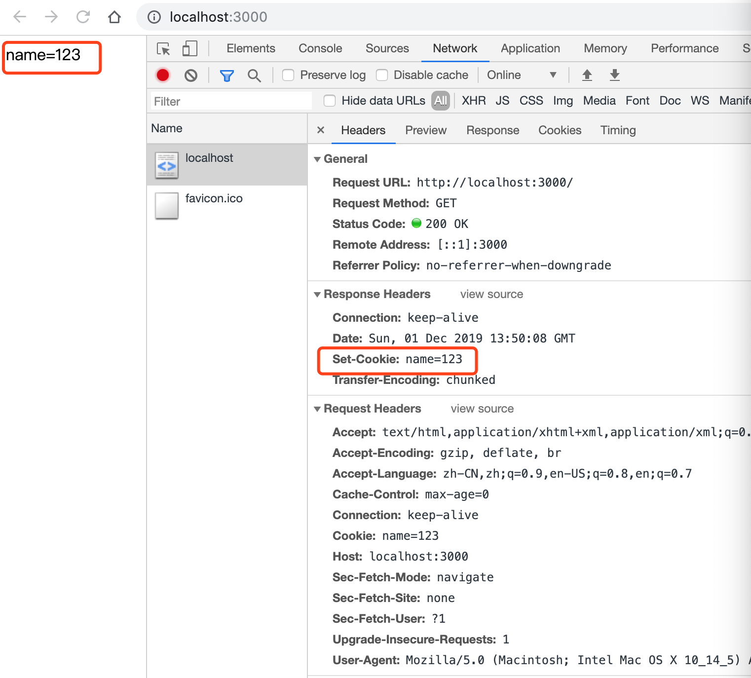Filter requests by WS type
Screen dimensions: 751x678
coord(700,101)
